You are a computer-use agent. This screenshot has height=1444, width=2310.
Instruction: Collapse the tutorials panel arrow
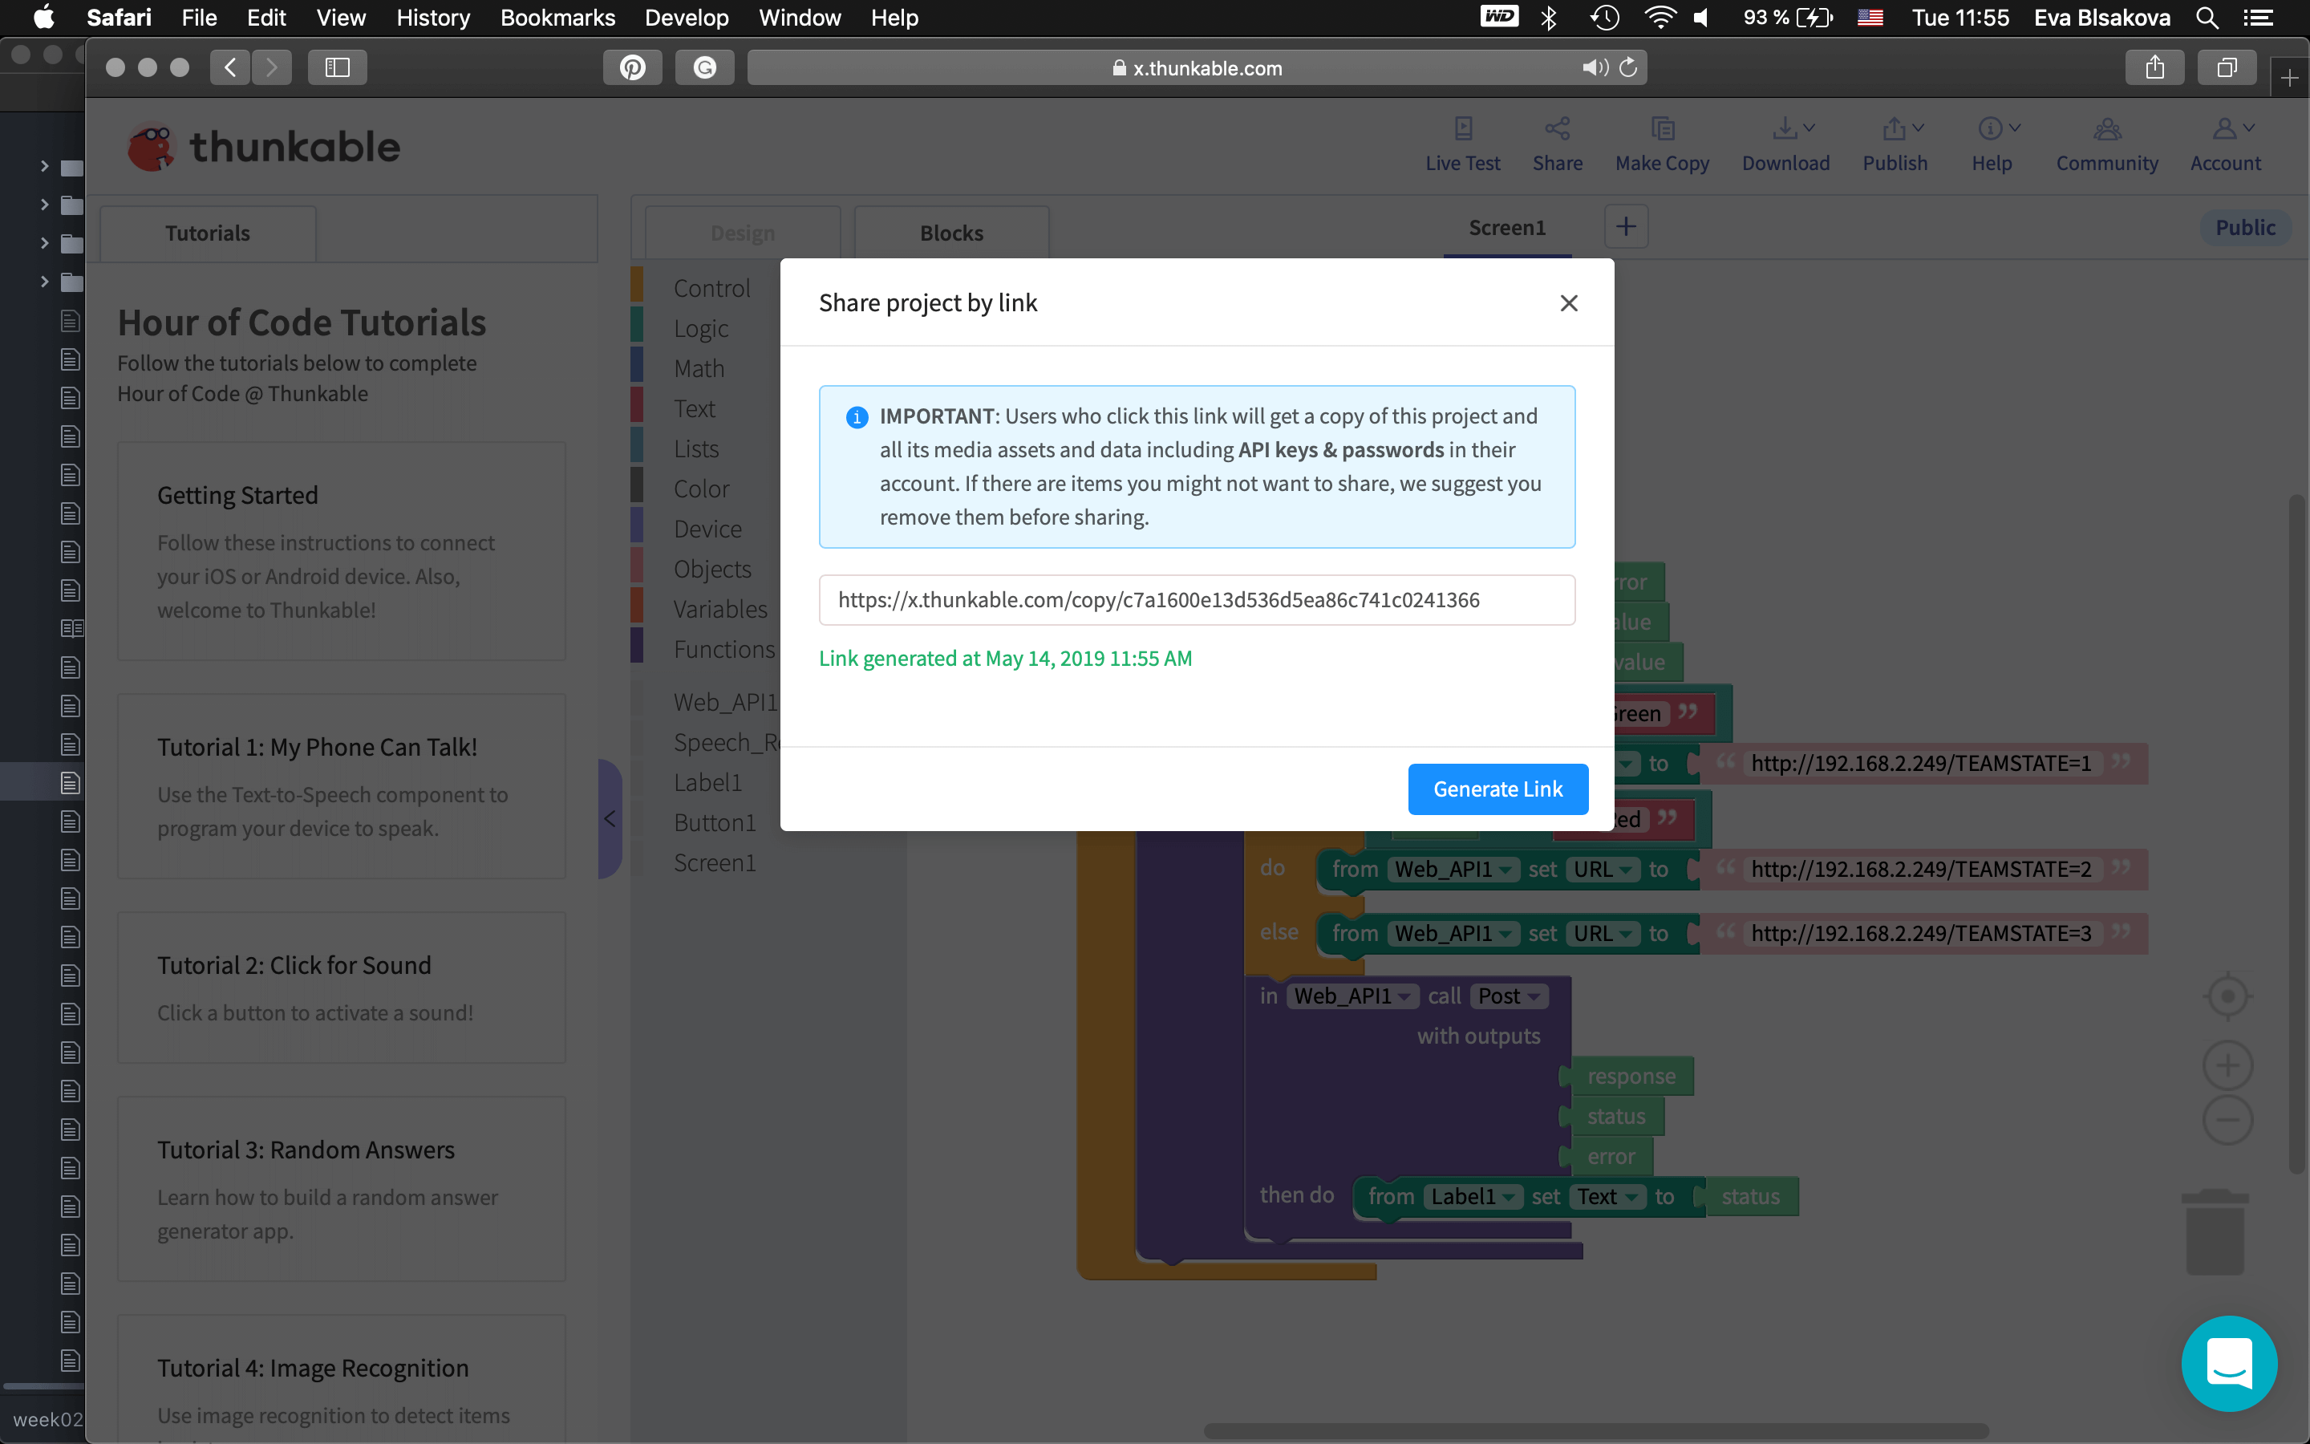click(609, 818)
